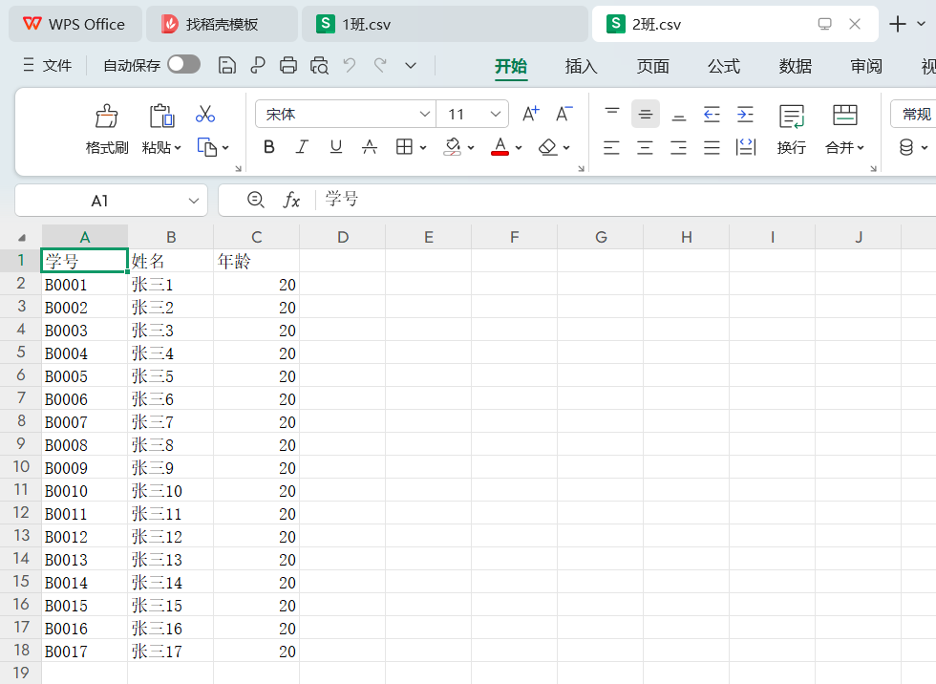The image size is (936, 684).
Task: Align text to middle vertically
Action: pyautogui.click(x=646, y=114)
